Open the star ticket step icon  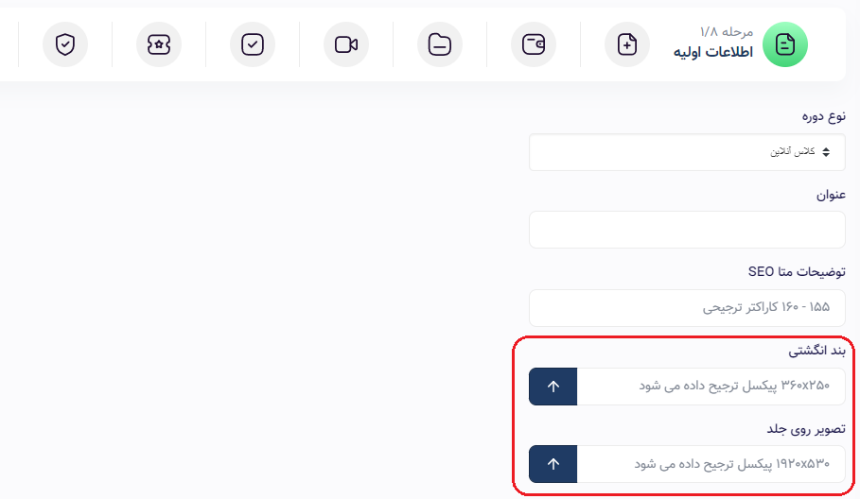pos(159,44)
